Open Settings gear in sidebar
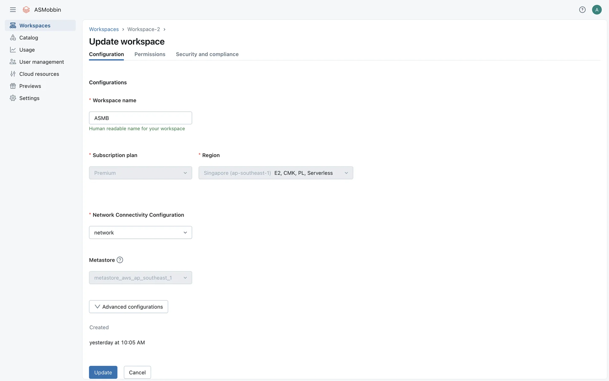This screenshot has height=381, width=609. pos(29,98)
